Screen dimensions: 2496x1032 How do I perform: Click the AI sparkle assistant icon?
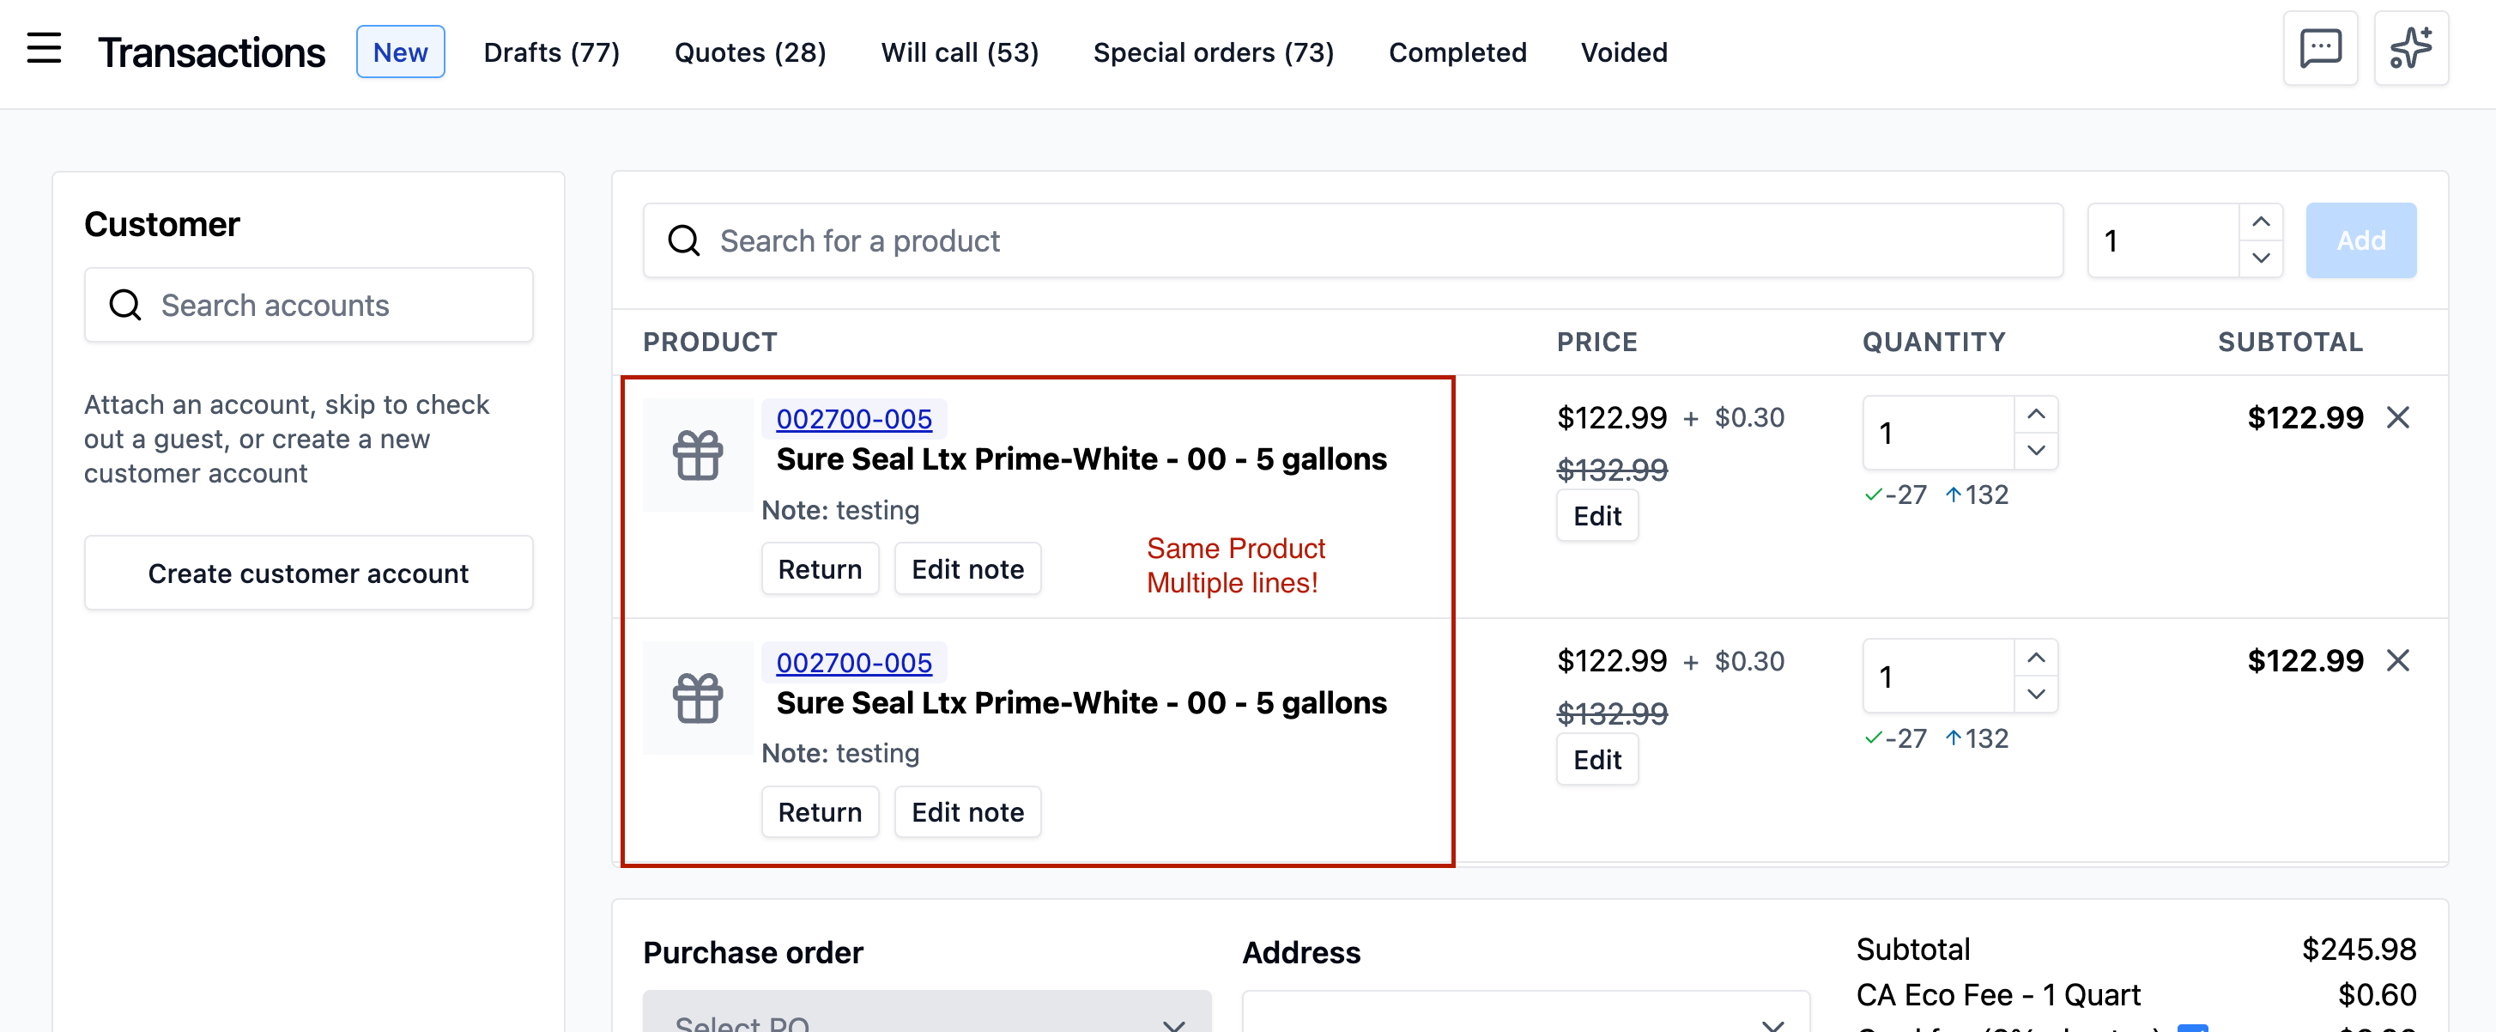[2410, 48]
